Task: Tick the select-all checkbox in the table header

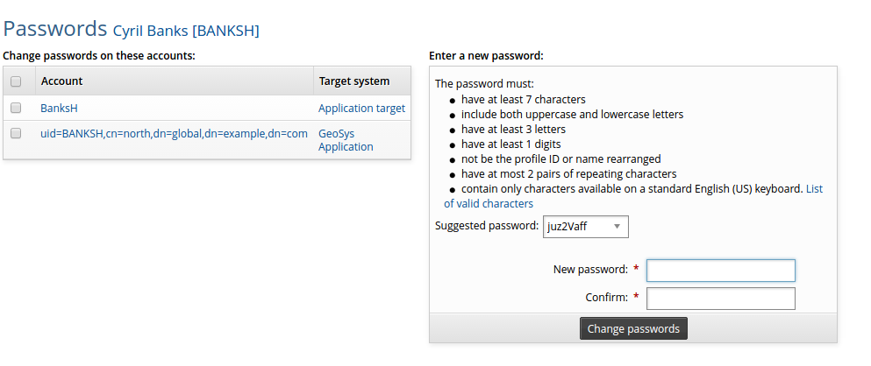Action: 16,81
